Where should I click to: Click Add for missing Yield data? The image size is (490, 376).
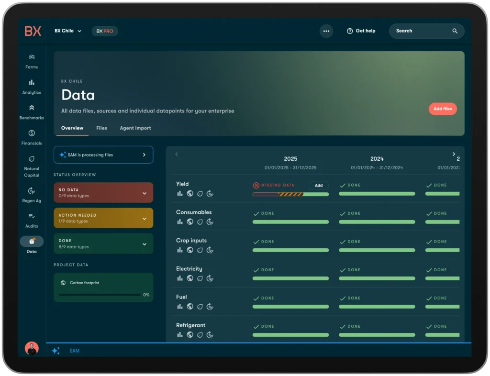pyautogui.click(x=319, y=185)
